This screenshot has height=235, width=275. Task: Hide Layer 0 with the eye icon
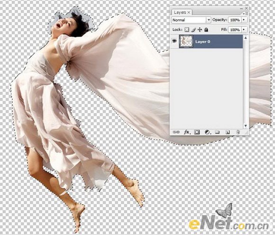click(x=174, y=41)
